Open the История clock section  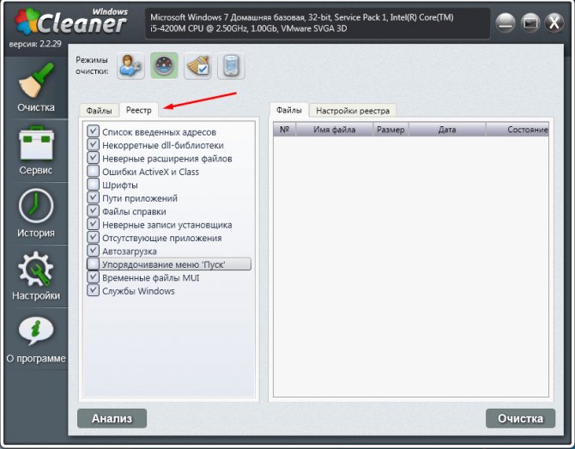click(36, 213)
